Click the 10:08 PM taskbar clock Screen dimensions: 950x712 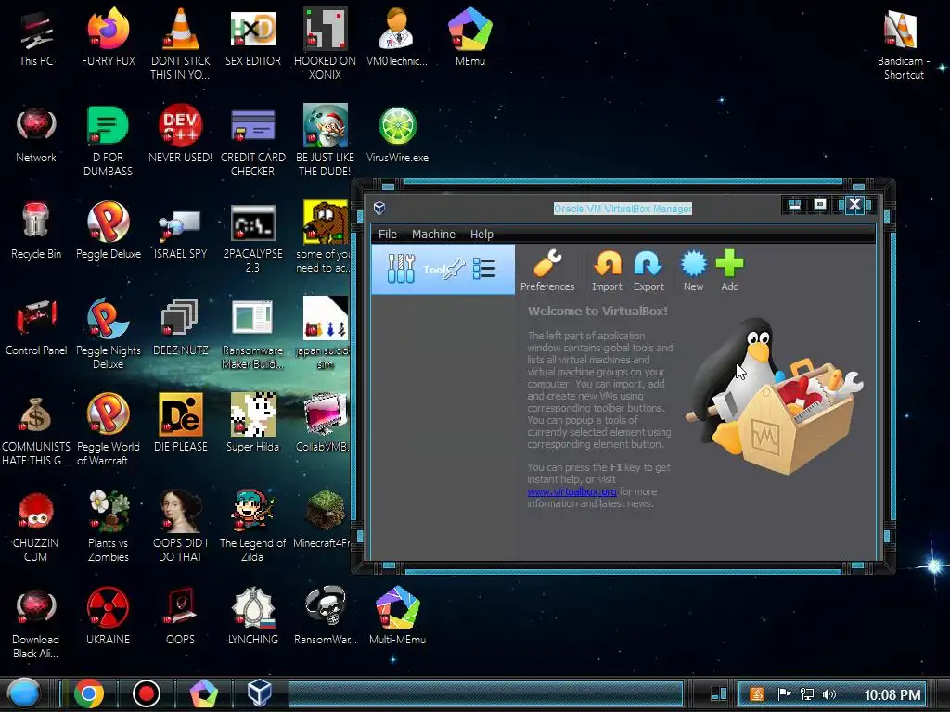coord(892,695)
